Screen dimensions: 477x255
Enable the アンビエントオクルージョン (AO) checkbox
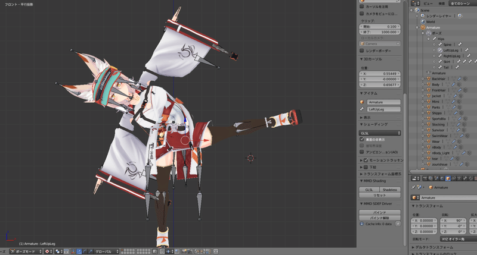pyautogui.click(x=362, y=152)
